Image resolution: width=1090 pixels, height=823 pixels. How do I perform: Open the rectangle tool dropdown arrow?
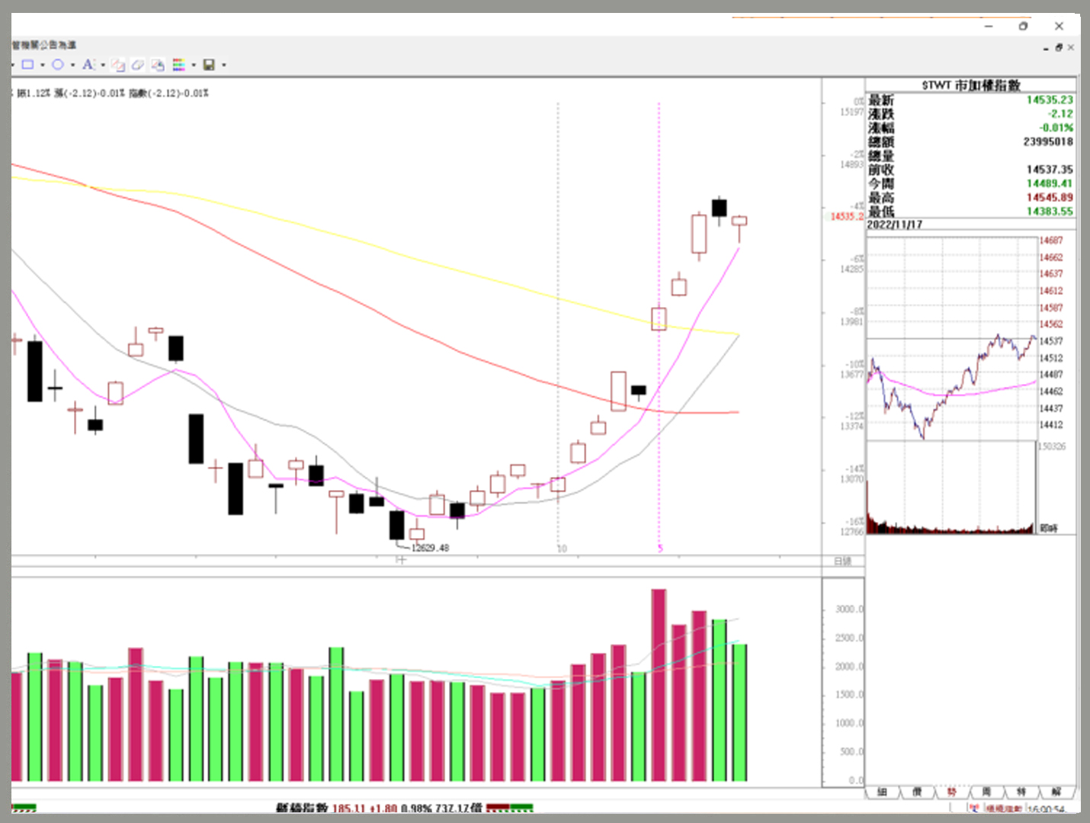42,66
